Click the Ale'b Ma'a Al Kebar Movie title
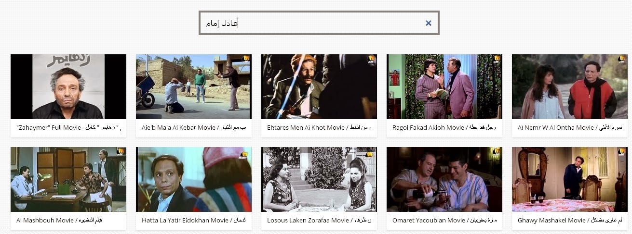Viewport: 632px width, 234px height. coord(194,128)
